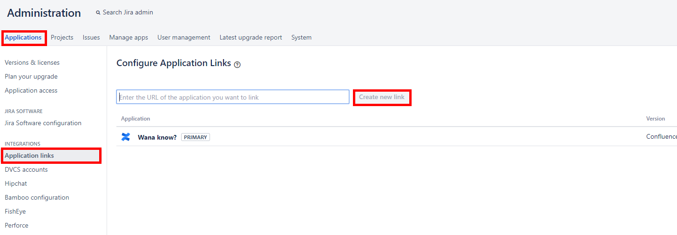677x235 pixels.
Task: Open DVCS accounts settings
Action: tap(26, 169)
